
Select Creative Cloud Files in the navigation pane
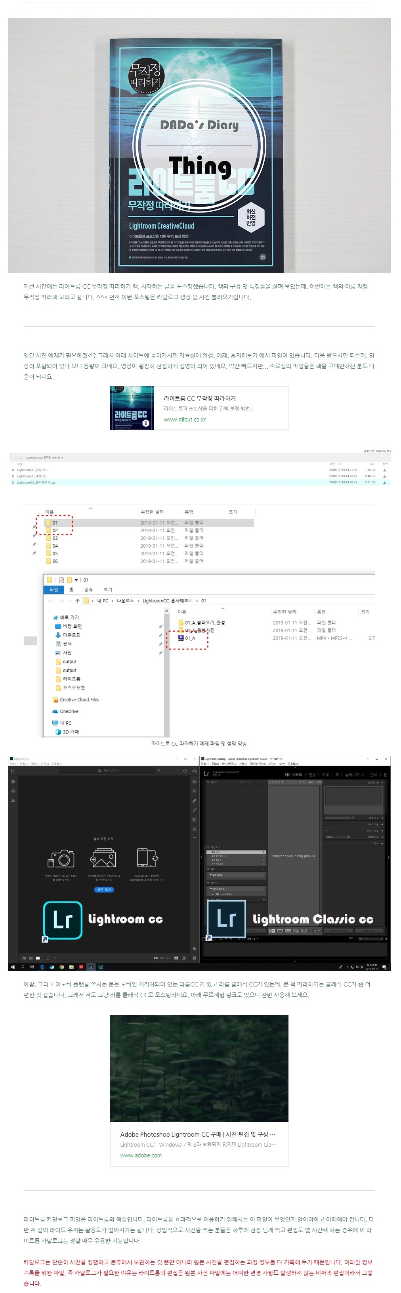coord(79,700)
